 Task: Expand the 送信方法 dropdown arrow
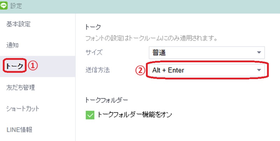[259, 70]
